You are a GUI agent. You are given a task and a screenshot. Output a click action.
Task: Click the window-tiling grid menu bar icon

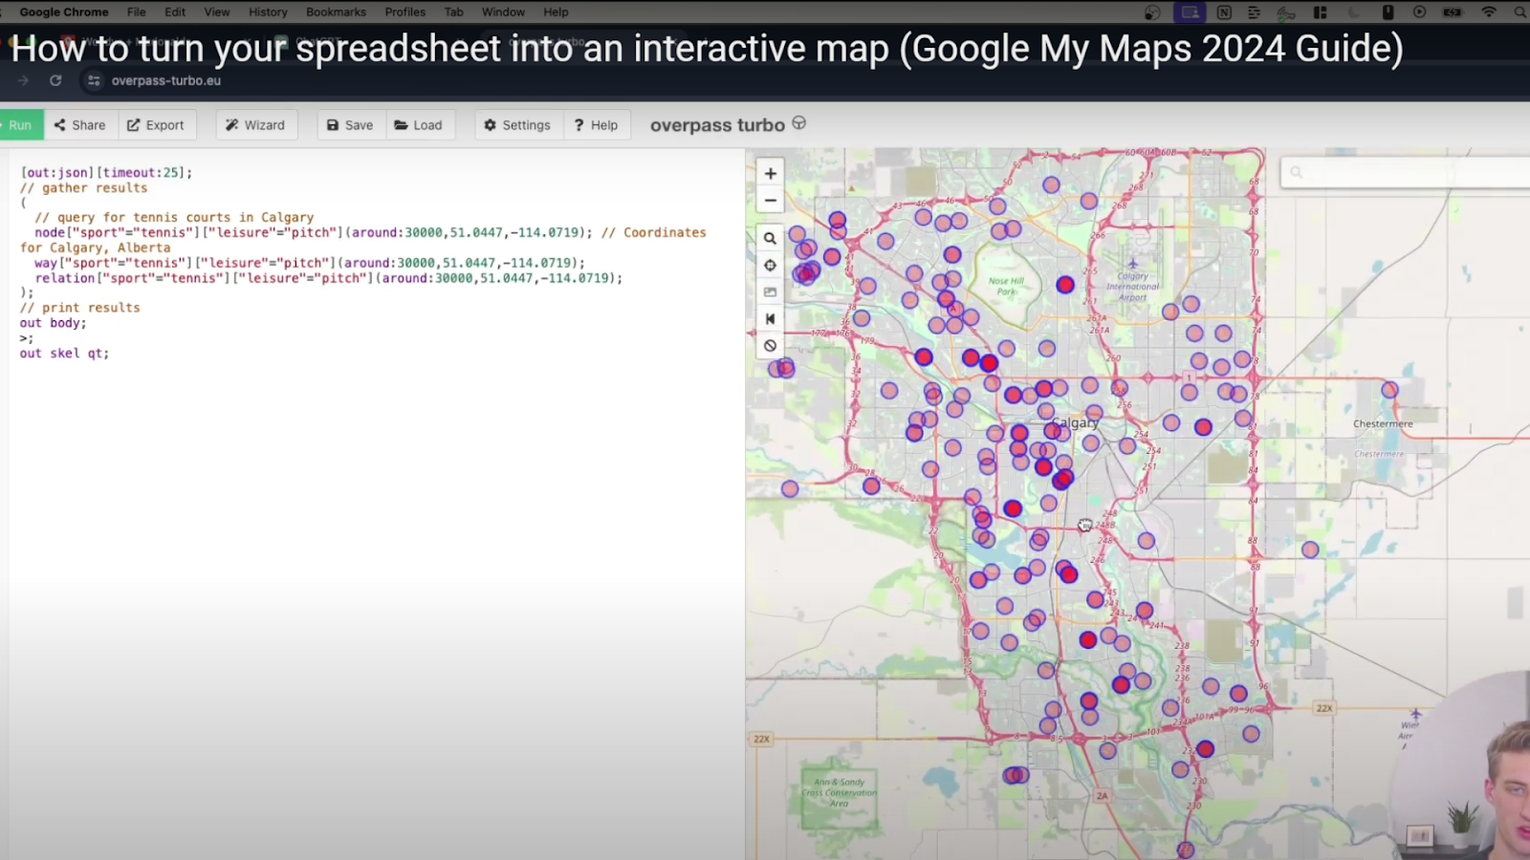[x=1321, y=12]
